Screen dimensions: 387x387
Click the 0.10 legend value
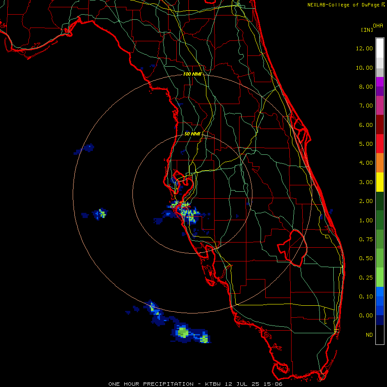click(366, 297)
